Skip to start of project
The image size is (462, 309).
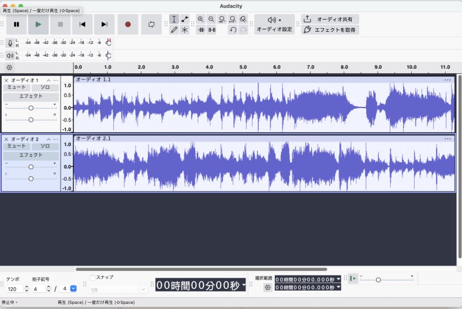[x=83, y=24]
